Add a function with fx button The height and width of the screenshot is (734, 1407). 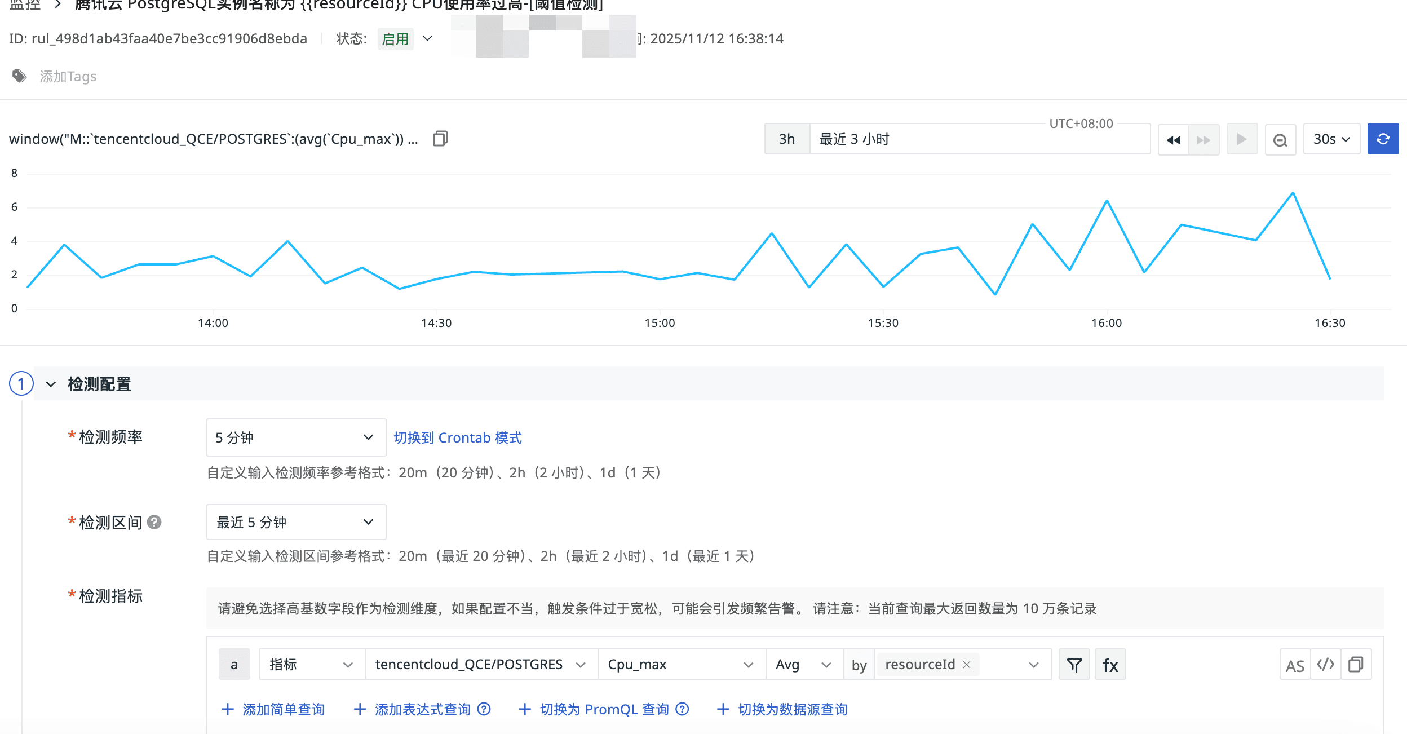tap(1110, 665)
